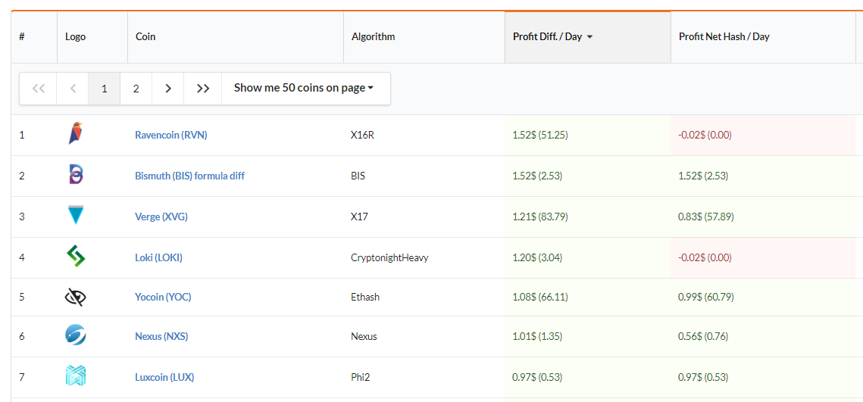Click the Bismuth logo icon

(76, 174)
